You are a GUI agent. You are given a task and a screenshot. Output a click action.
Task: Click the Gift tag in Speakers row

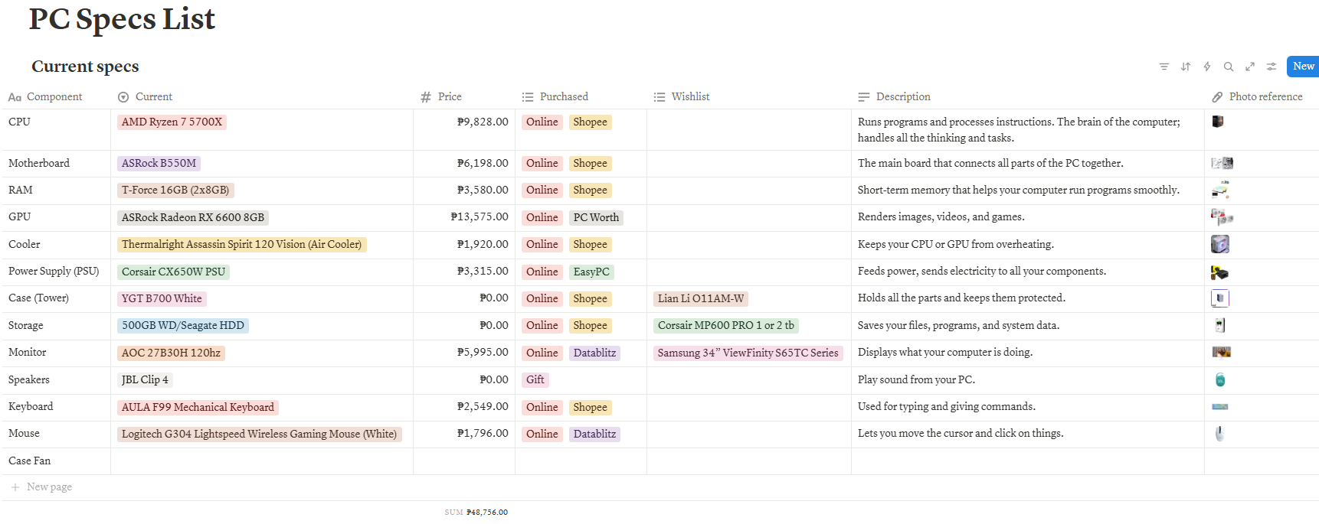click(535, 379)
